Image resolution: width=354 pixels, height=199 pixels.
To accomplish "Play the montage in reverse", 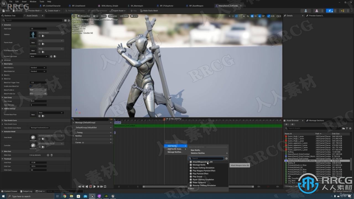I will (x=87, y=187).
